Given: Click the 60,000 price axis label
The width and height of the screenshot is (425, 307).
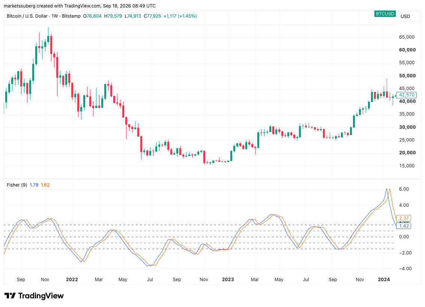Looking at the screenshot, I should [407, 50].
